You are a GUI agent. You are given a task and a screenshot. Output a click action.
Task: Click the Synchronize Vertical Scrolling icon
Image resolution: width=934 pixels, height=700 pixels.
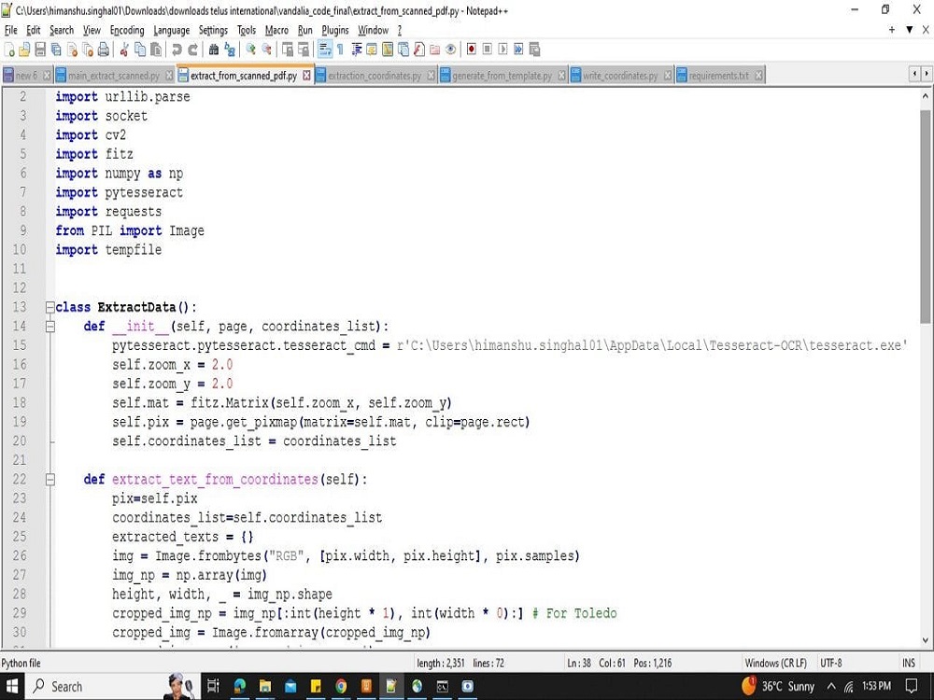288,49
